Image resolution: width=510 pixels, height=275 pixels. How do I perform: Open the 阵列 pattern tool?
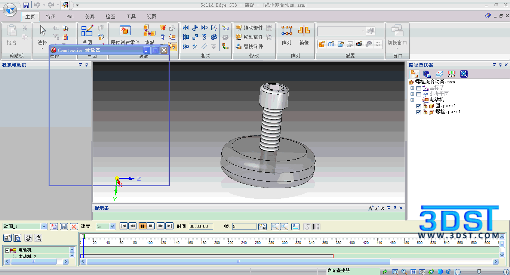pos(287,35)
